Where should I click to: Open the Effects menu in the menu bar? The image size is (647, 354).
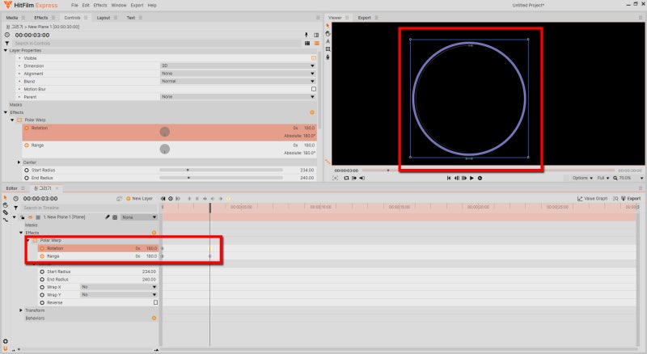point(99,6)
